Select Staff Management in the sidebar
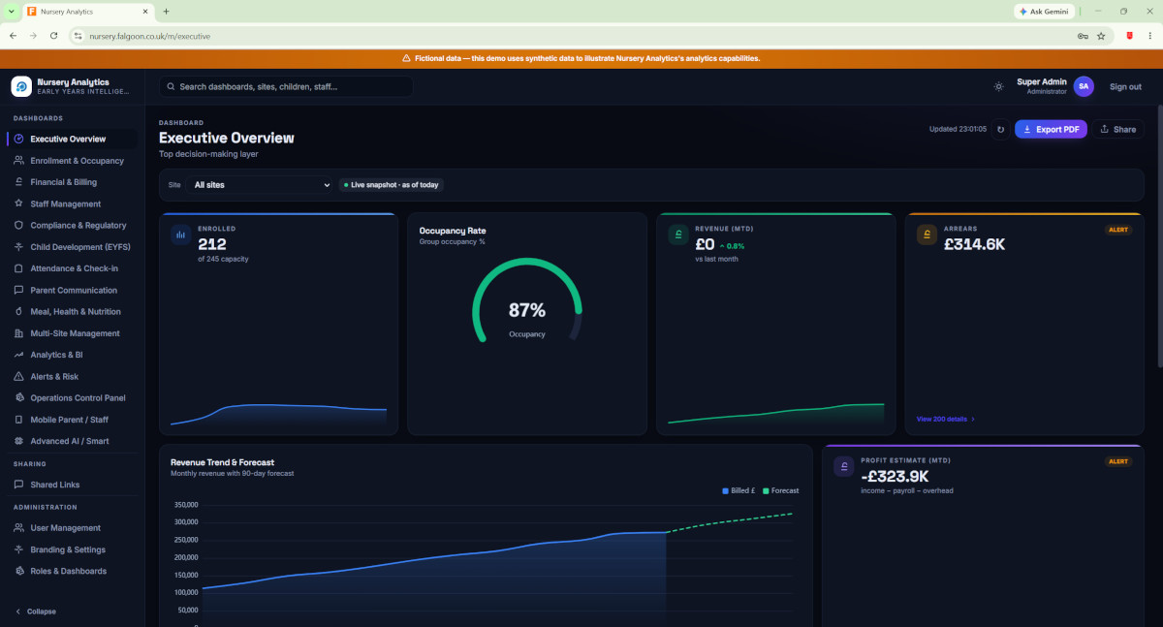 coord(73,204)
